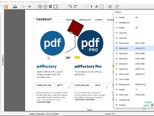Select history entry 20 Add point
The height and width of the screenshot is (116, 154).
(x=134, y=64)
